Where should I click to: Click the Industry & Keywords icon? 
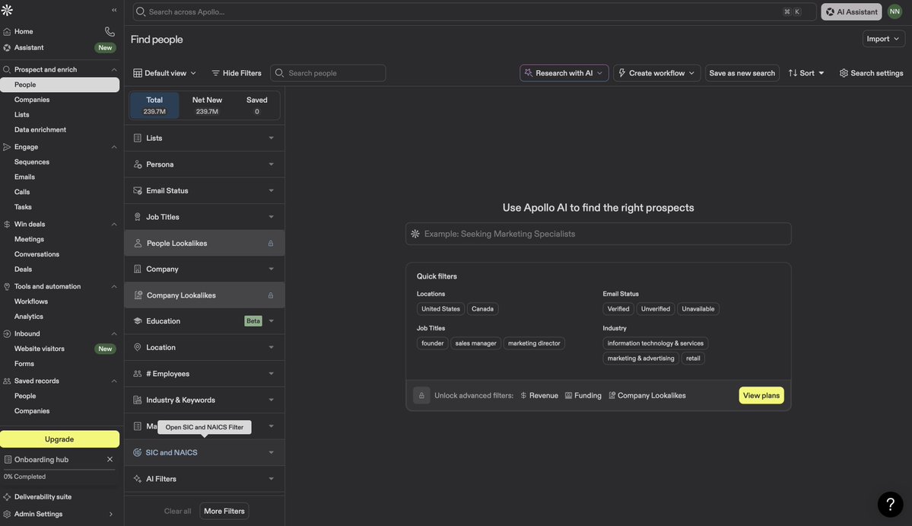click(x=137, y=400)
